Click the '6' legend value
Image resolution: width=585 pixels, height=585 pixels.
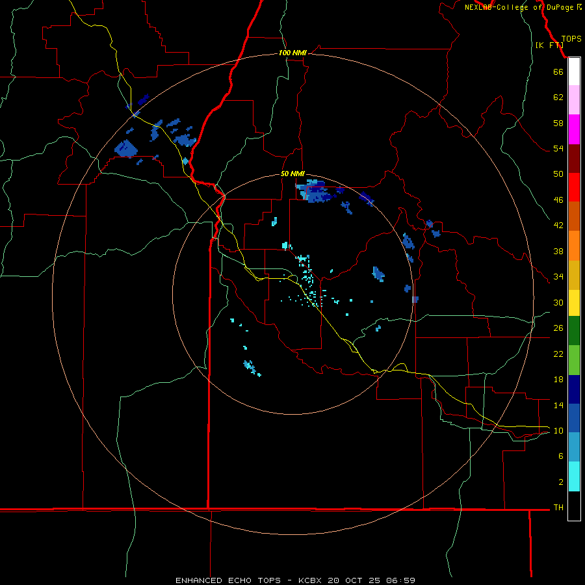(561, 456)
